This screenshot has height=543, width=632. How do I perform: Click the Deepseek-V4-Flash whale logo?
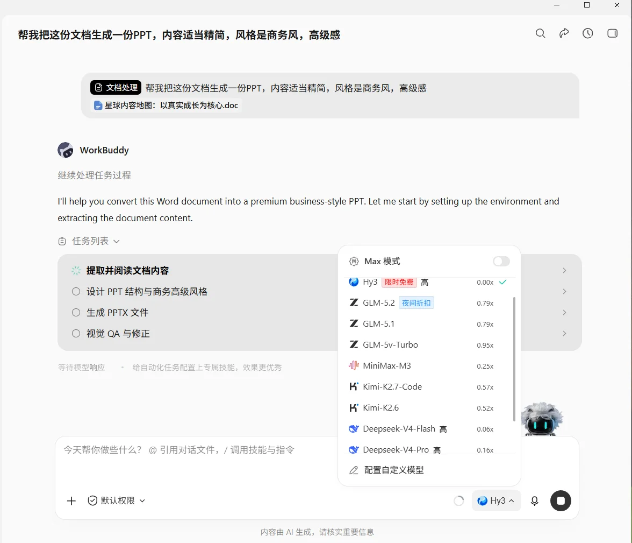(354, 429)
